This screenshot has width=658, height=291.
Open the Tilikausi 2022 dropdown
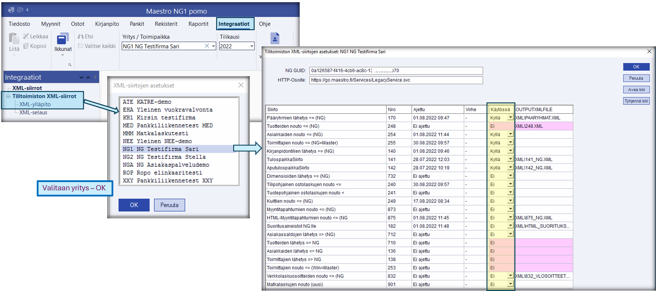point(252,46)
